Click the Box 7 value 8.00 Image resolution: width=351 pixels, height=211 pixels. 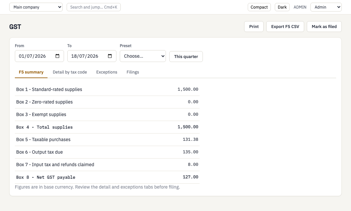click(193, 165)
